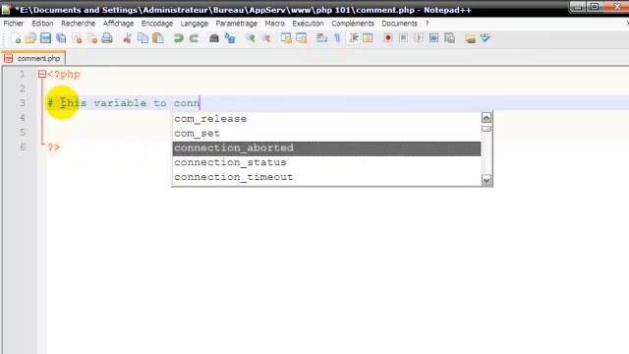This screenshot has height=354, width=629.
Task: Save all files using the Save All icon
Action: click(x=61, y=38)
